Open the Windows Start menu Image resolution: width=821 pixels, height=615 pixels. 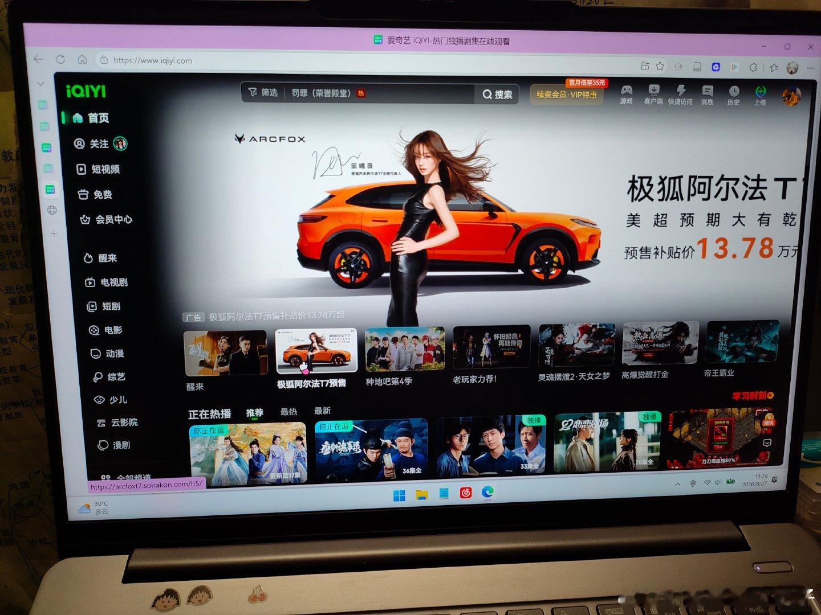point(399,495)
